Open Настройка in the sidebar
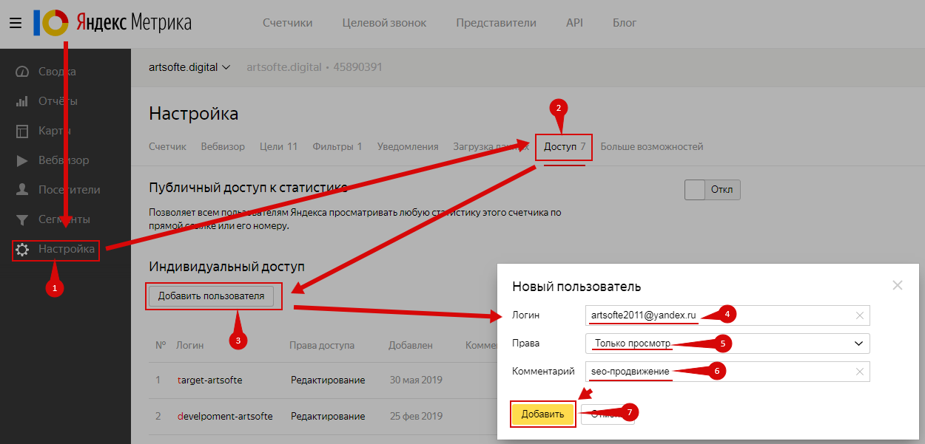The width and height of the screenshot is (925, 444). 55,249
